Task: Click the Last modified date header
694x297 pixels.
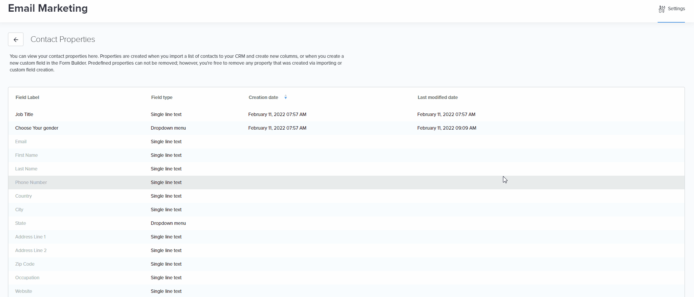Action: click(437, 97)
